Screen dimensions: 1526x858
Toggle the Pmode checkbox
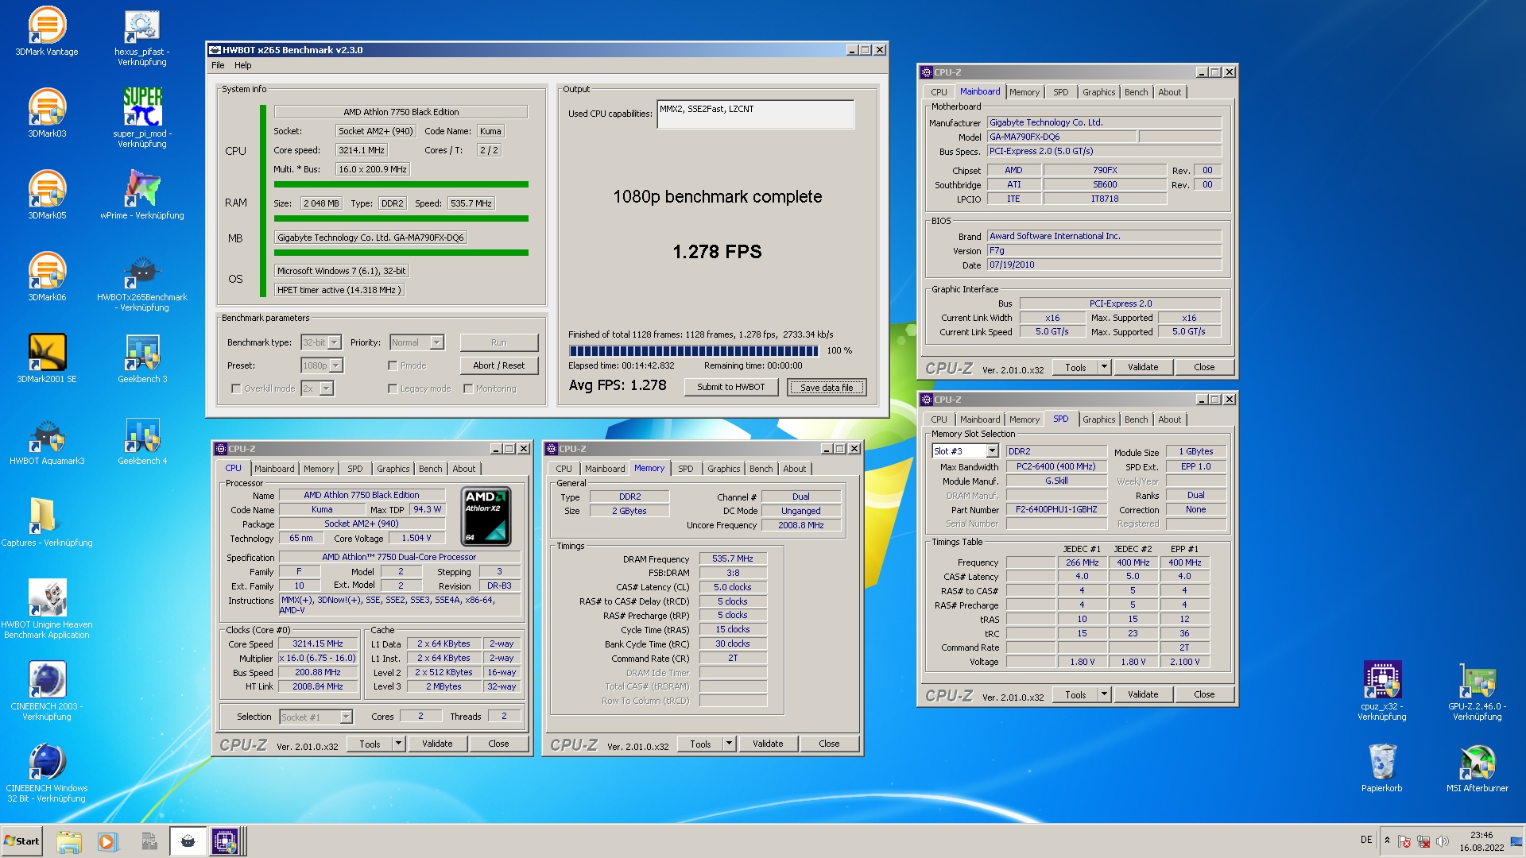[x=393, y=365]
